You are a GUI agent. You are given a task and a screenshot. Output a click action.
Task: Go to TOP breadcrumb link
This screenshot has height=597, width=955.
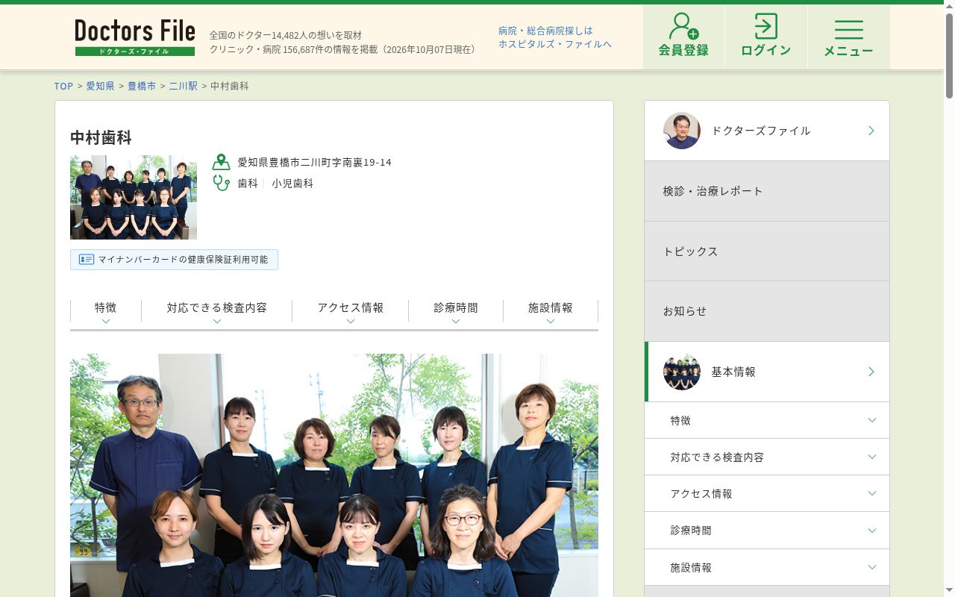click(63, 86)
